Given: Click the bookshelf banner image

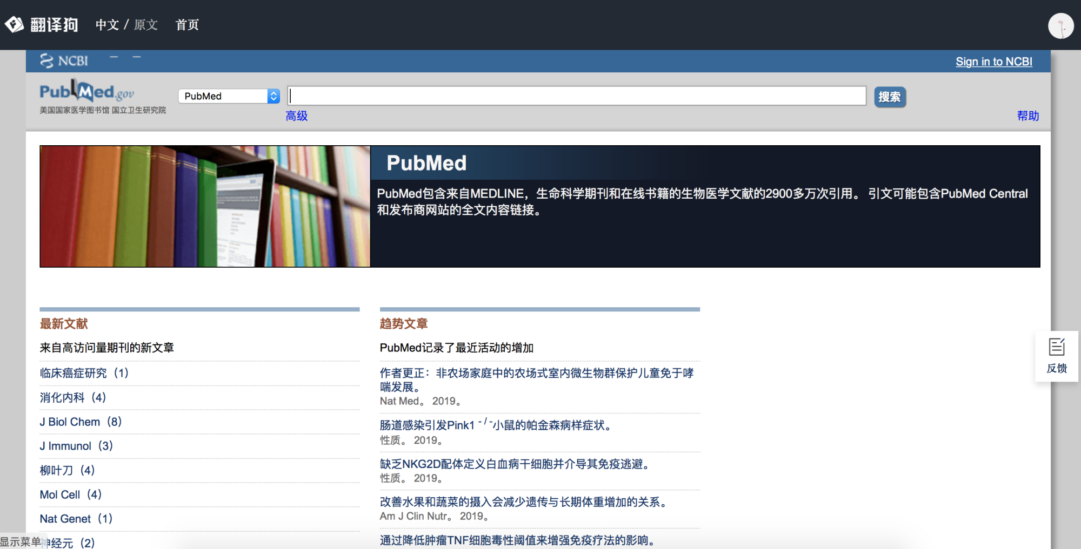Looking at the screenshot, I should pyautogui.click(x=204, y=206).
